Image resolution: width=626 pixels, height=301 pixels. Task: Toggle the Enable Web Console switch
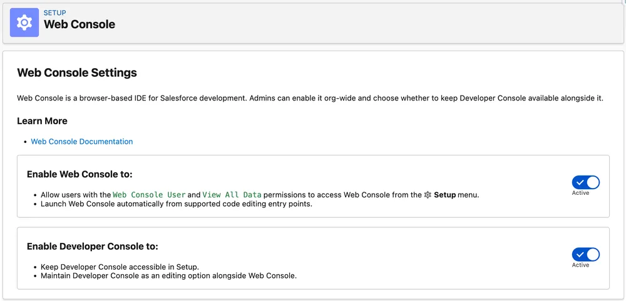click(x=586, y=182)
